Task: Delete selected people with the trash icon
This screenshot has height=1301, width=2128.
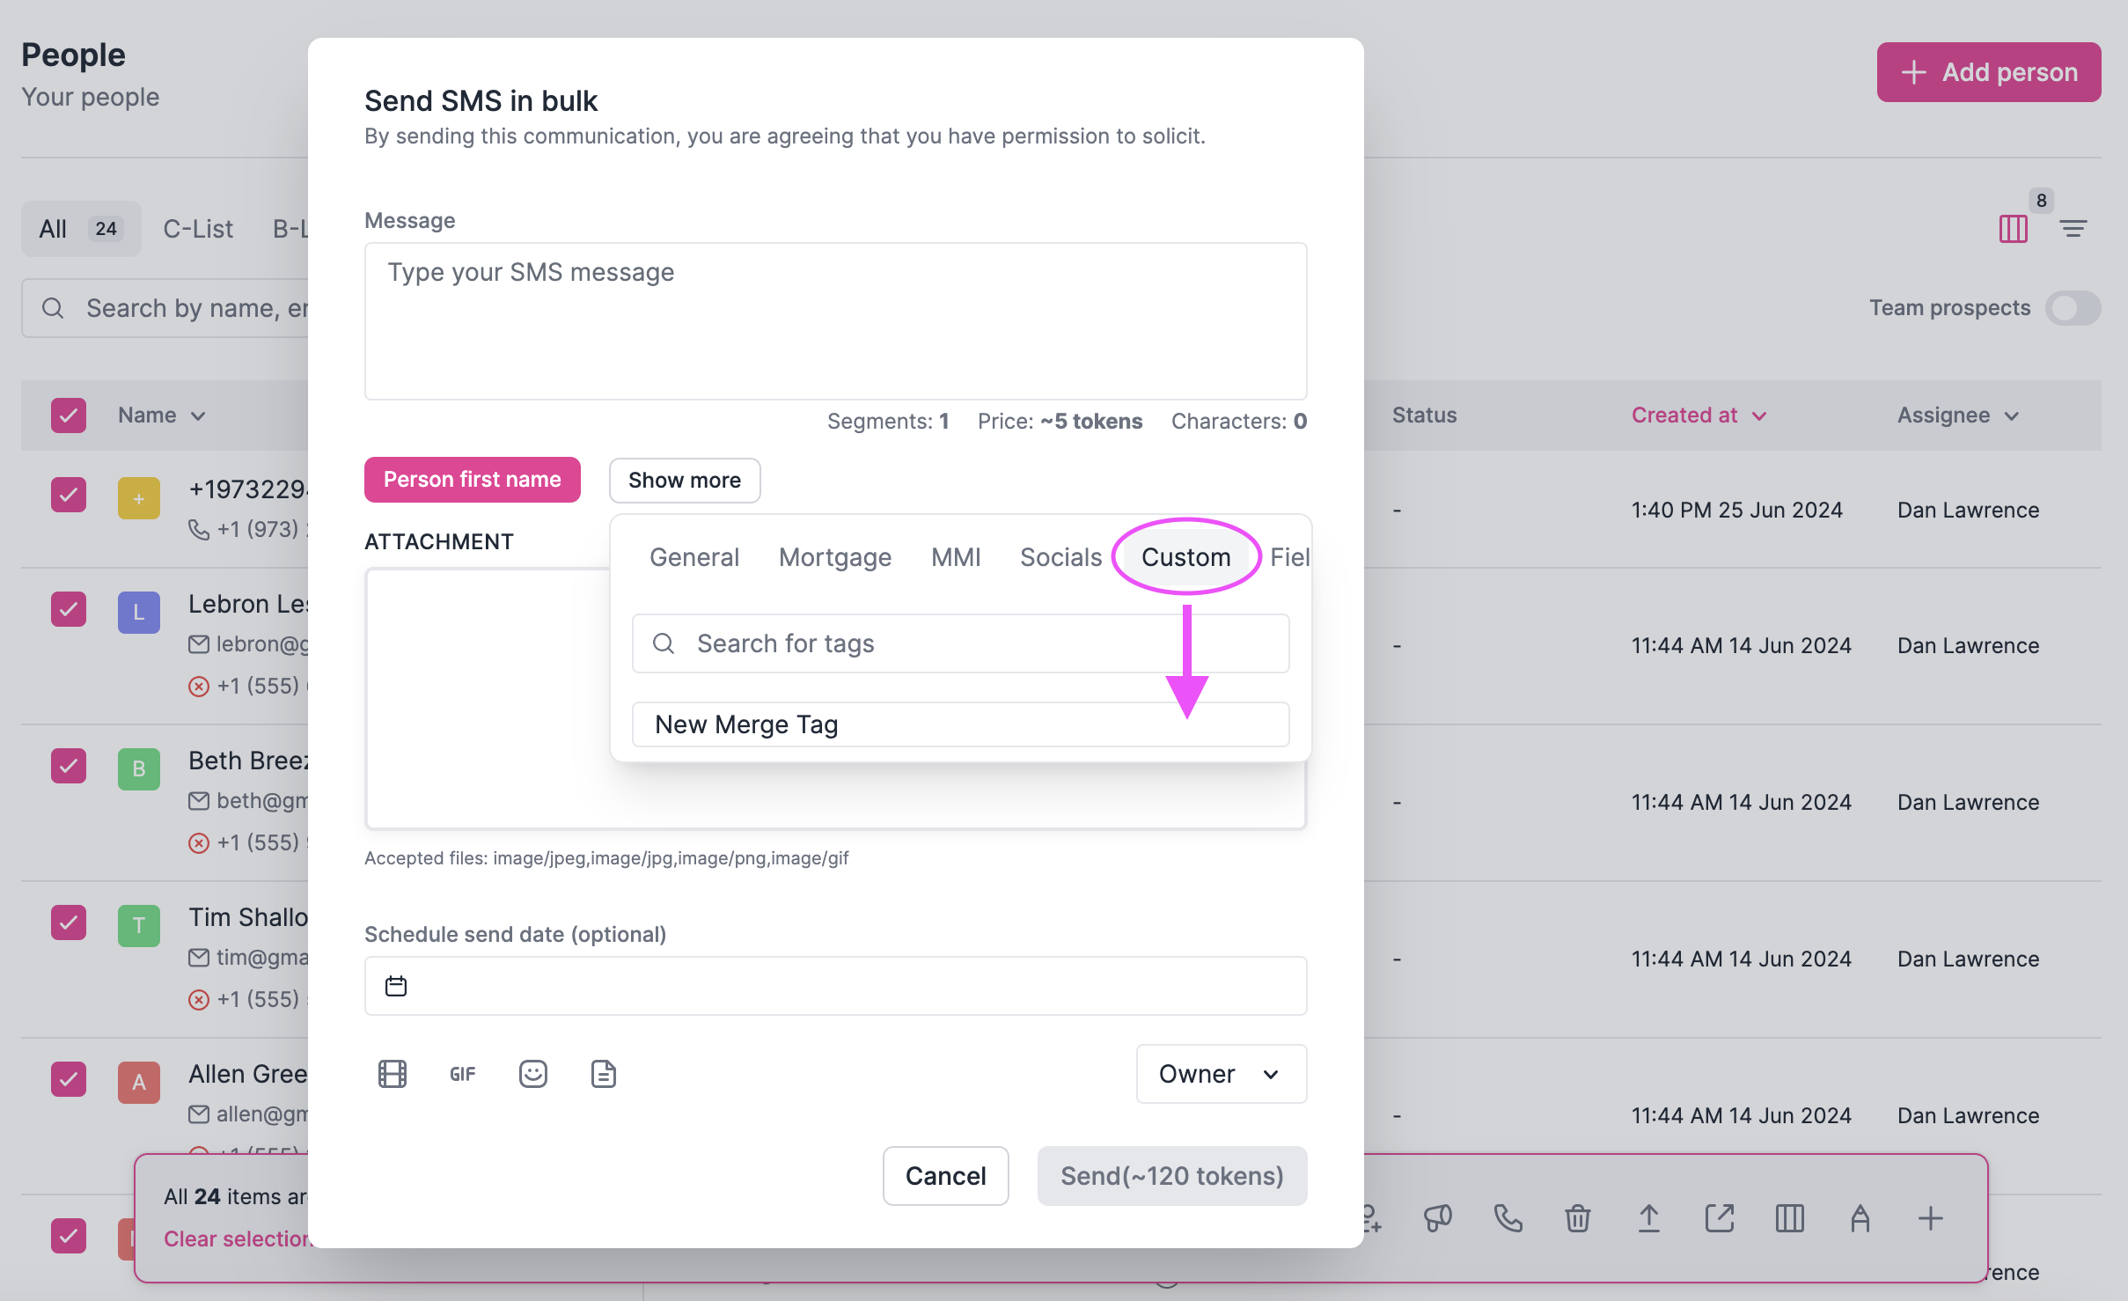Action: click(x=1577, y=1218)
